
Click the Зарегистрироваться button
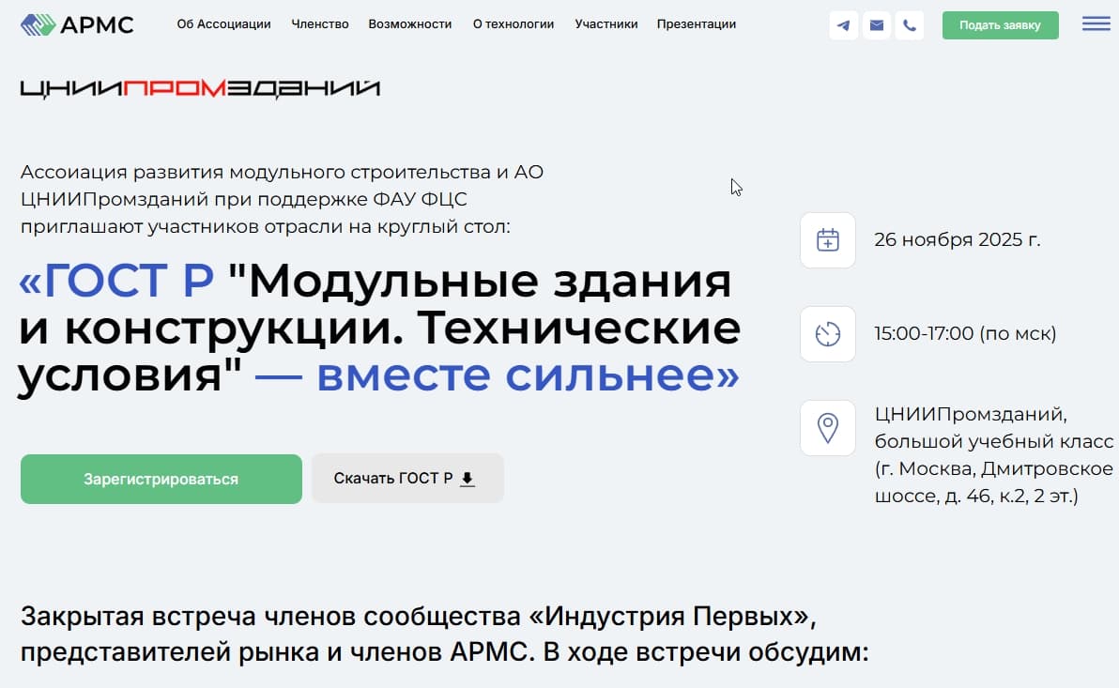tap(161, 479)
